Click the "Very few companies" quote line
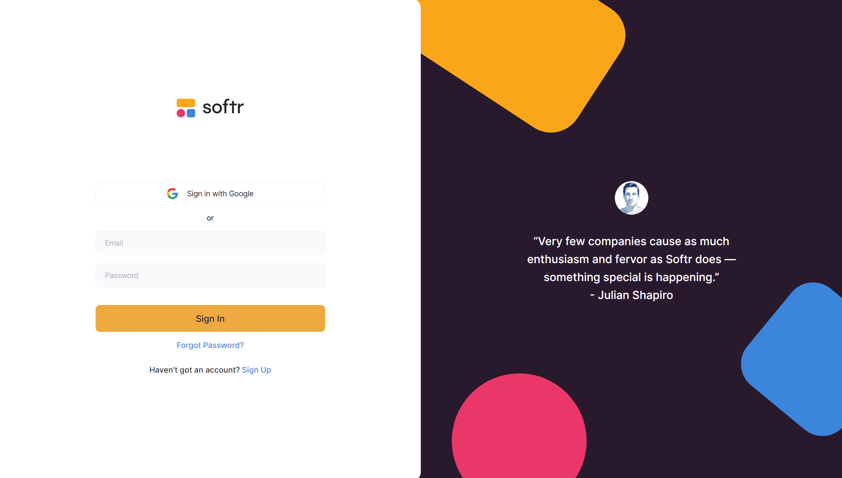This screenshot has width=842, height=478. (x=631, y=241)
